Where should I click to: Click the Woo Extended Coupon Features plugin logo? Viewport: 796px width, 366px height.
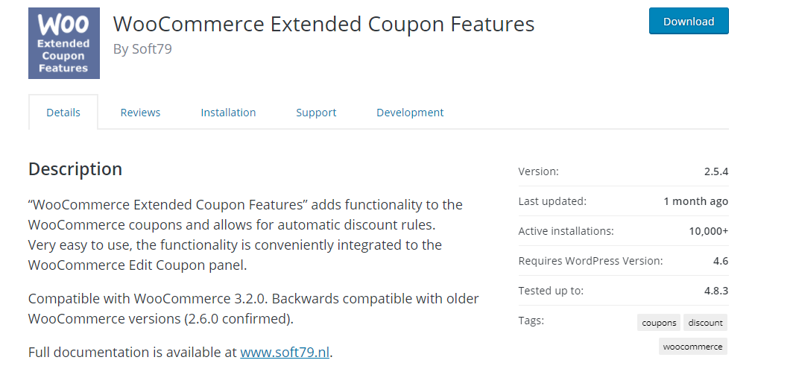click(x=64, y=43)
